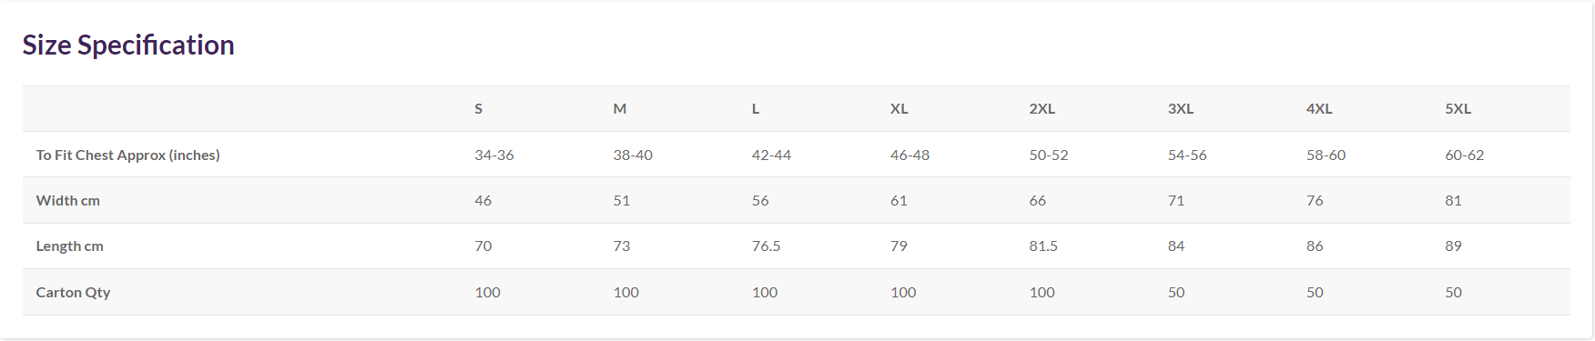Click the To Fit Chest Approx row label
The image size is (1595, 341).
tap(127, 155)
